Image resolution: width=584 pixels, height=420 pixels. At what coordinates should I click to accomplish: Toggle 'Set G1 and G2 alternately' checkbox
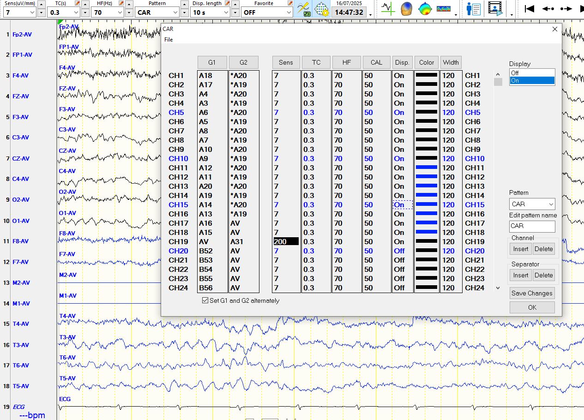[205, 300]
